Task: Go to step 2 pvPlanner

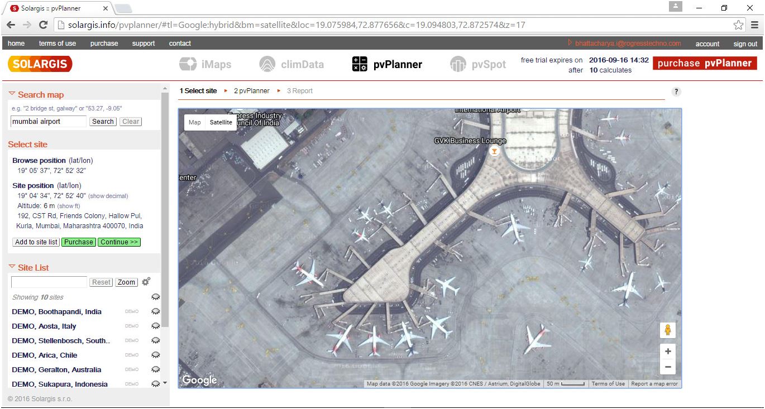Action: tap(252, 91)
